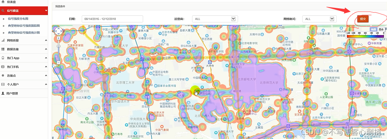Click the 热门手机 device icon
This screenshot has height=139, width=387.
3,67
